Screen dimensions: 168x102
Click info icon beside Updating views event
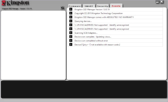(71, 37)
